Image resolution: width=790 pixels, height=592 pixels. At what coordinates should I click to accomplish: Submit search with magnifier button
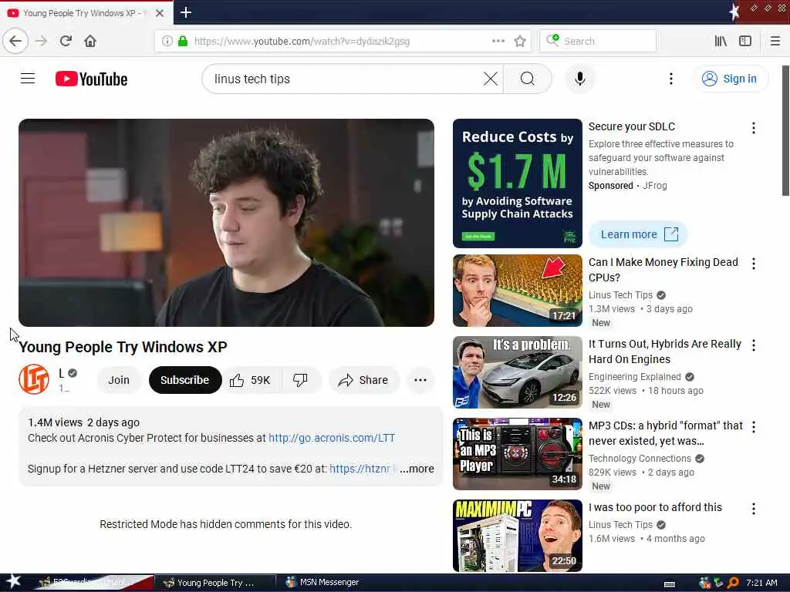[x=527, y=79]
